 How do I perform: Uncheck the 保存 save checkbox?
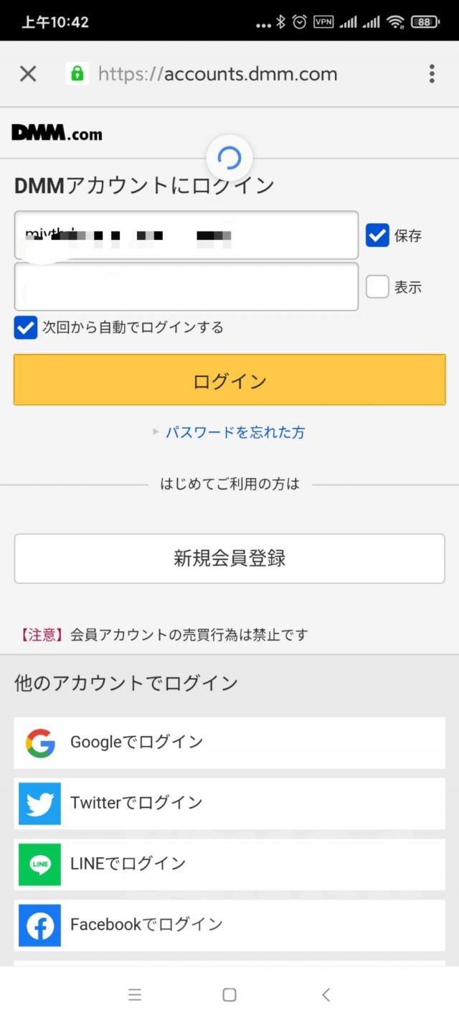[x=377, y=235]
